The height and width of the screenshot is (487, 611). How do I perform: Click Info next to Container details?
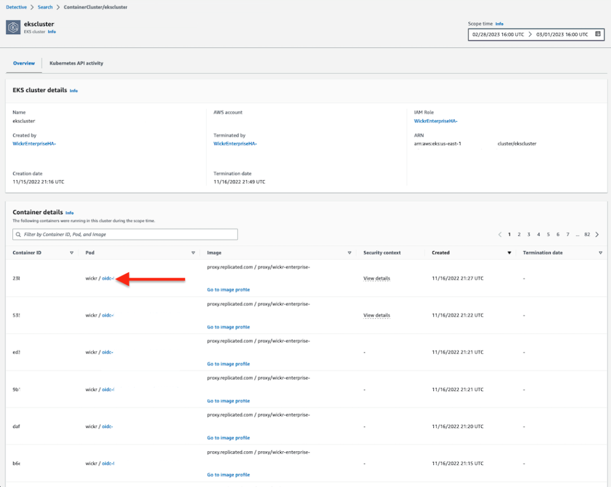(69, 212)
